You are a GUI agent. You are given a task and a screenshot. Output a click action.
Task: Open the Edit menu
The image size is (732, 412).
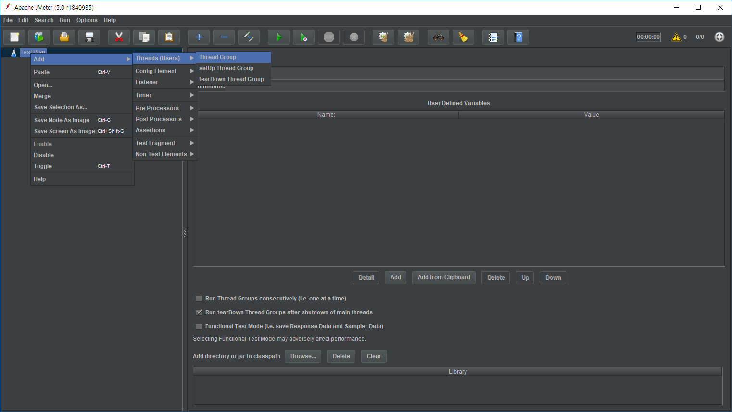point(23,20)
